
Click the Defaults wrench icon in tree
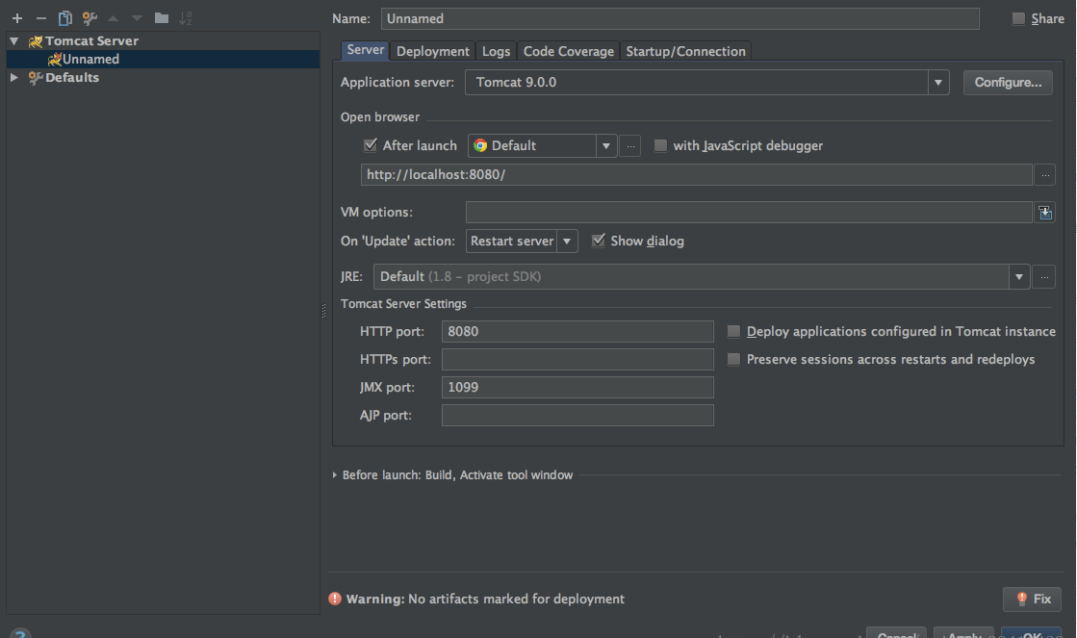36,78
